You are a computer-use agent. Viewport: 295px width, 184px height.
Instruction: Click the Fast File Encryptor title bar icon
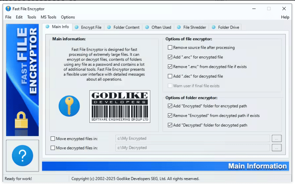(x=8, y=9)
